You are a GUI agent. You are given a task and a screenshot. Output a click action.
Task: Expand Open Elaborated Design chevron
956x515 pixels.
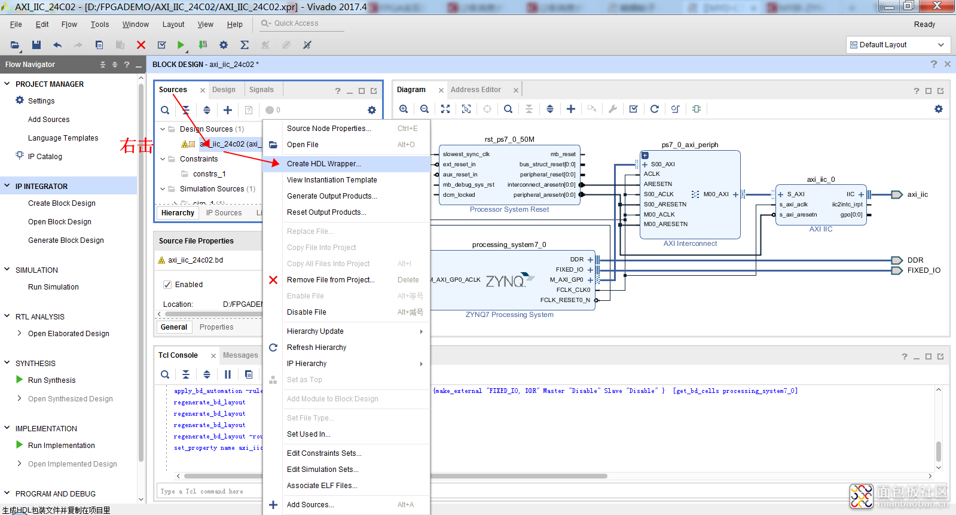[20, 333]
